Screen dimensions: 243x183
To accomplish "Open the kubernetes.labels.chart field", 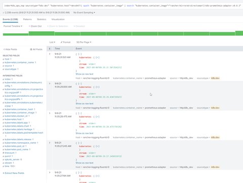I will click(x=17, y=126).
